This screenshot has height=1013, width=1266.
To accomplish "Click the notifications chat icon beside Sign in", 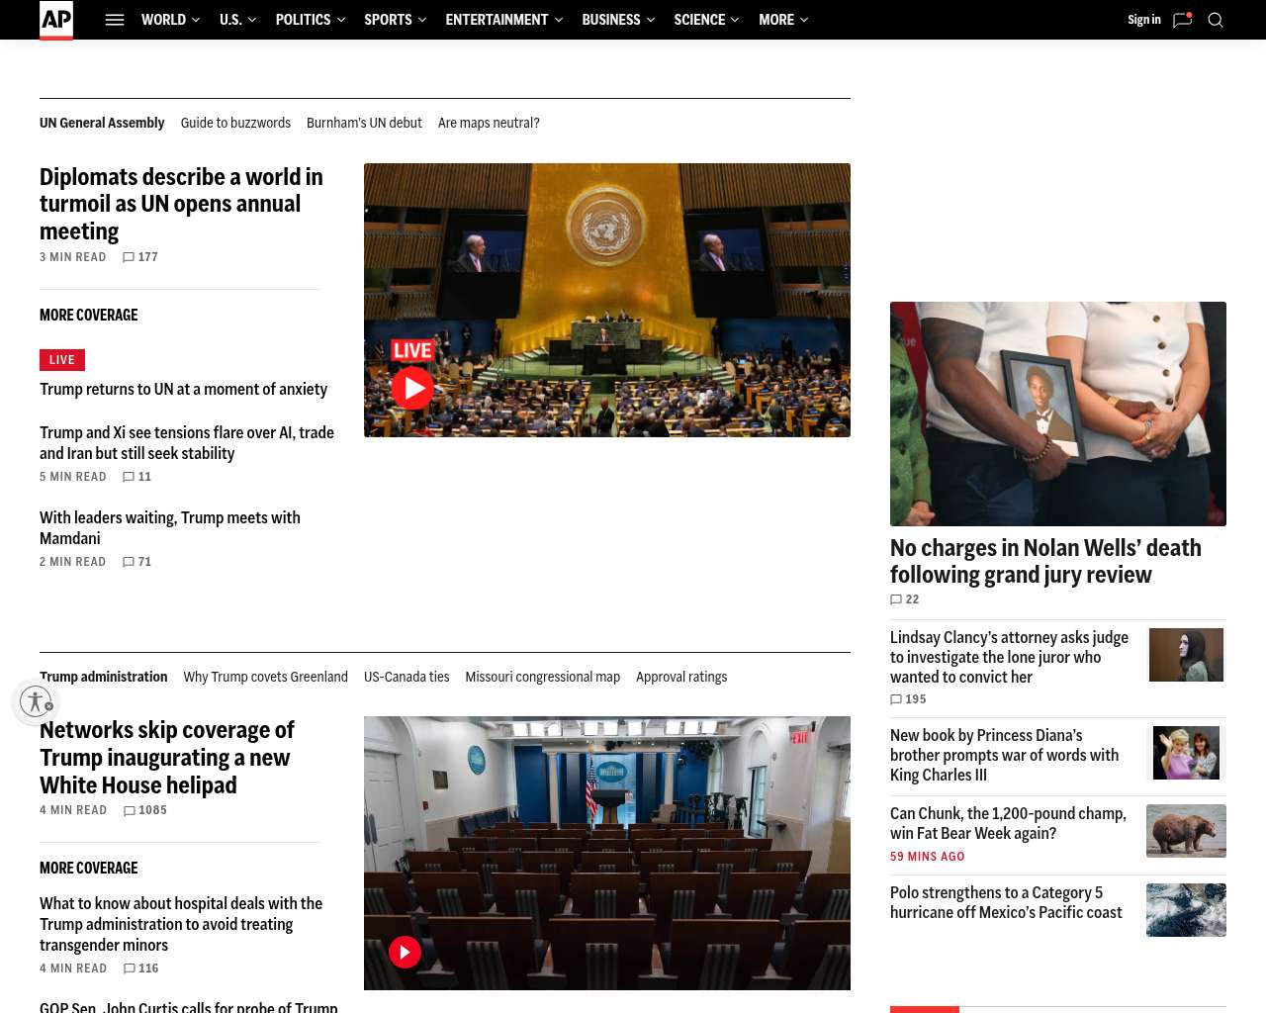I will pos(1182,20).
